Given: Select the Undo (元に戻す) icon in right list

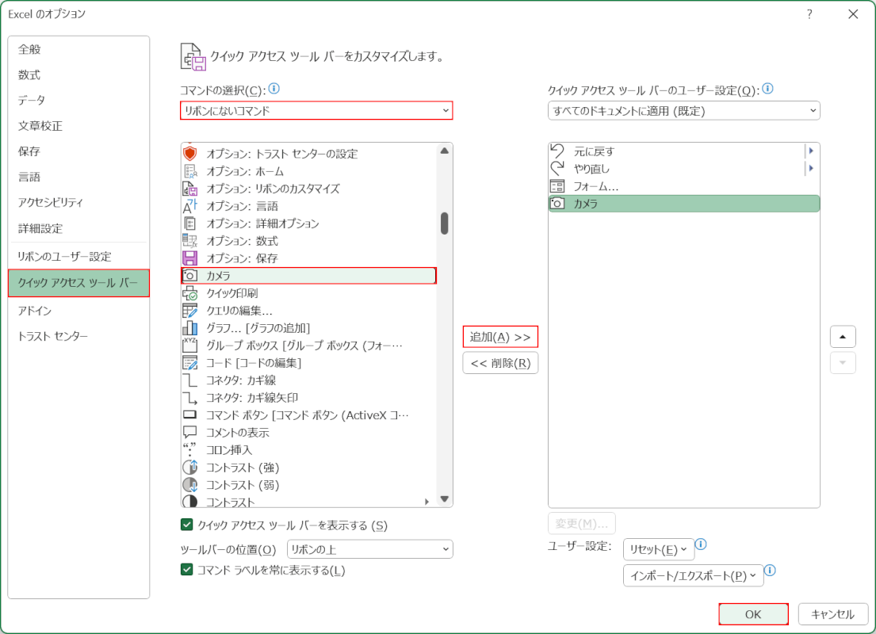Looking at the screenshot, I should click(557, 151).
